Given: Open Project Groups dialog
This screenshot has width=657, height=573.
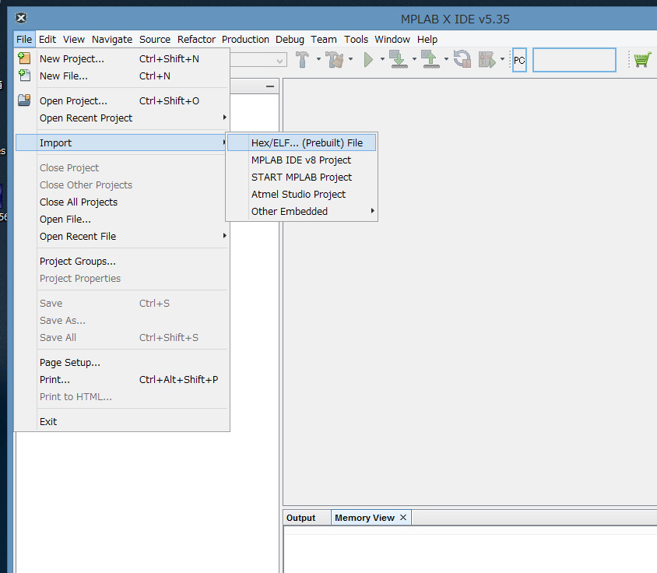Looking at the screenshot, I should click(121, 261).
